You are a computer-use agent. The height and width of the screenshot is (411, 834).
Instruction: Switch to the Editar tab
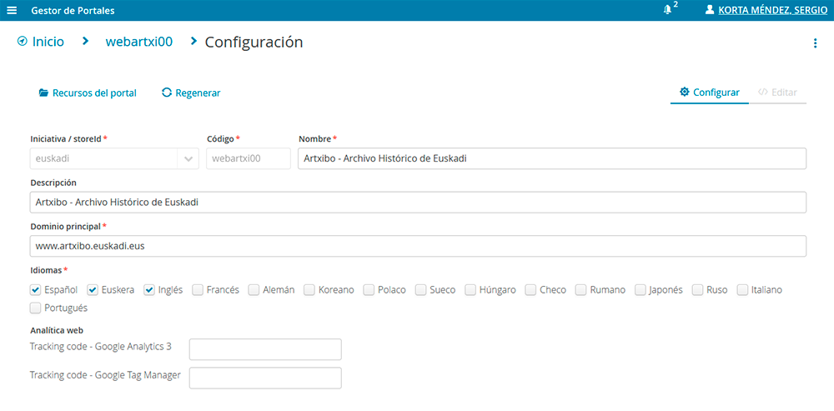pyautogui.click(x=777, y=93)
